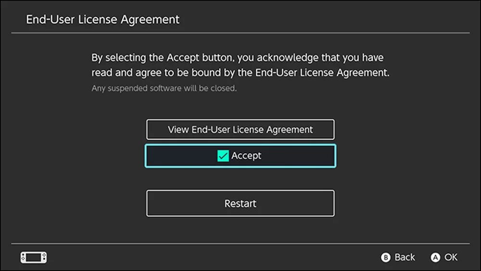Click the End-User License Agreement page title

coord(102,20)
